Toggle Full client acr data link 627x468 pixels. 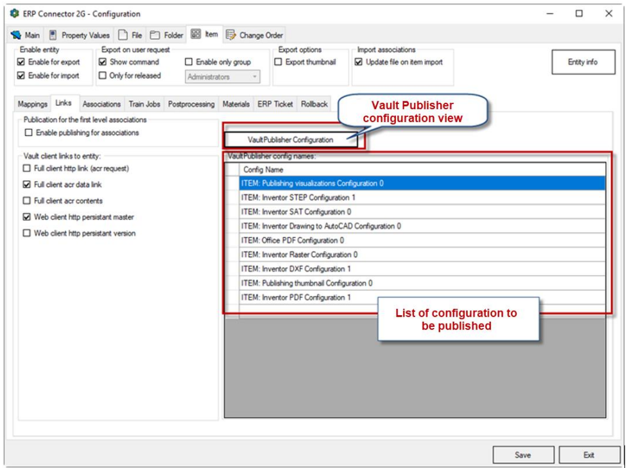[x=26, y=184]
